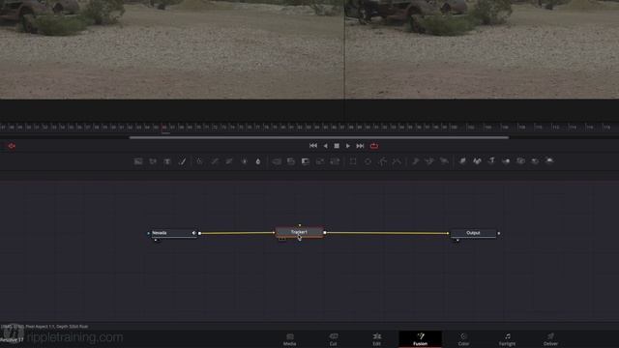
Task: Add a Color Corrector node
Action: 199,161
